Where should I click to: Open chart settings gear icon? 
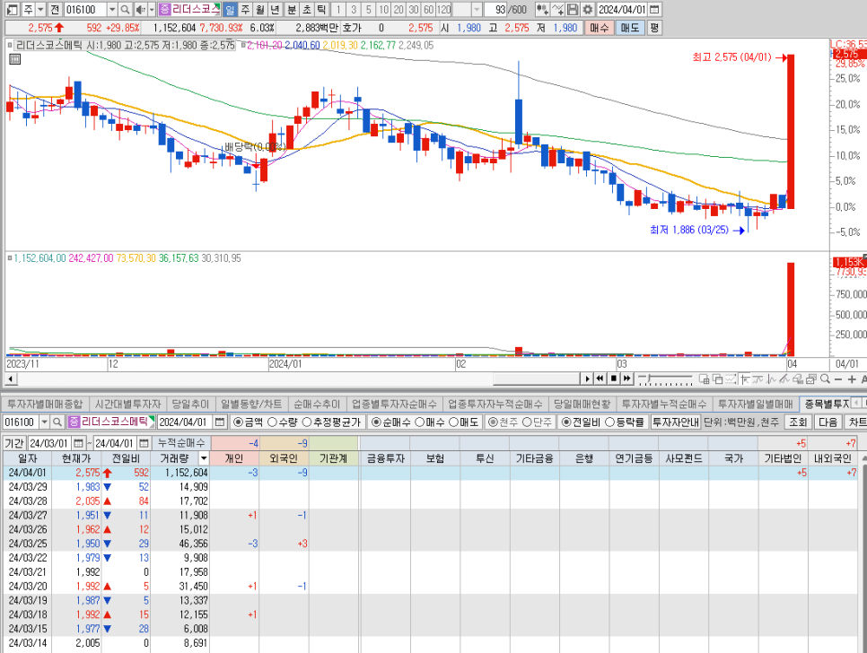587,9
